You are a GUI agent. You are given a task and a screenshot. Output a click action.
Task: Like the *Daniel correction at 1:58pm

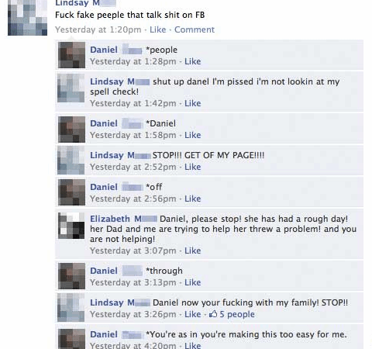(x=193, y=135)
